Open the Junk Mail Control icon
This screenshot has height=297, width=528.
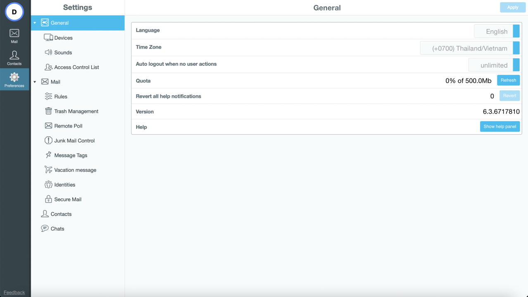click(48, 140)
